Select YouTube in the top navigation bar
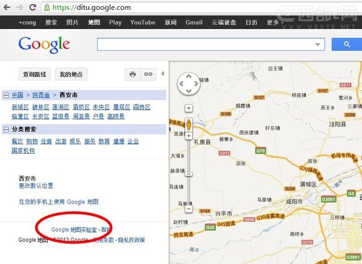Screen dimensions: 362x264 coord(142,22)
